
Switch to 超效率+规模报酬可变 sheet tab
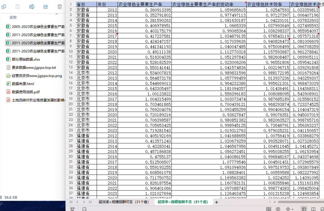124,202
